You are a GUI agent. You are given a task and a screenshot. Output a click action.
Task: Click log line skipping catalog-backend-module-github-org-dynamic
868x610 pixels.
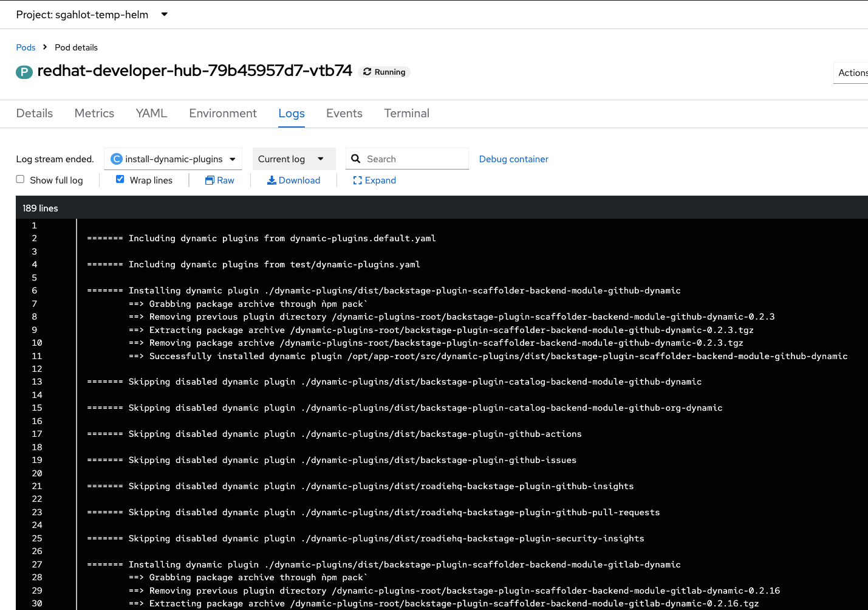(x=405, y=408)
